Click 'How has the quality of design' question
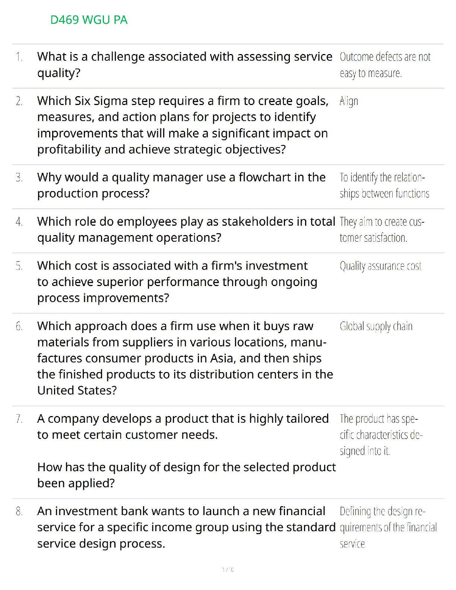This screenshot has height=590, width=456. pyautogui.click(x=186, y=475)
